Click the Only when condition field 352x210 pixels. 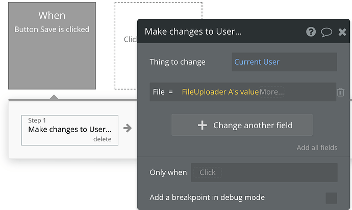[x=264, y=172]
